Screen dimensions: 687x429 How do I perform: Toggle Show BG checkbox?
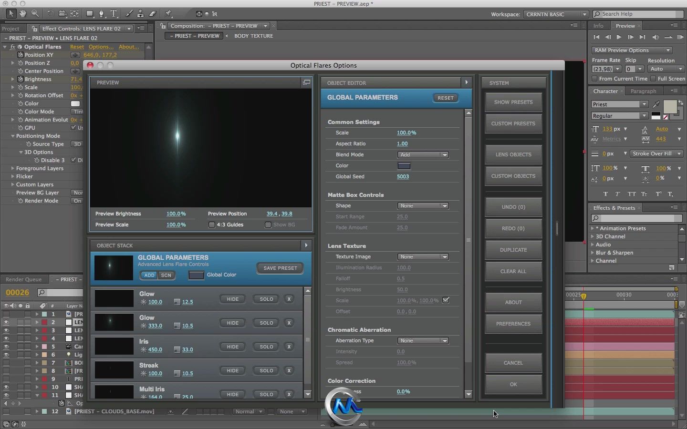tap(268, 225)
